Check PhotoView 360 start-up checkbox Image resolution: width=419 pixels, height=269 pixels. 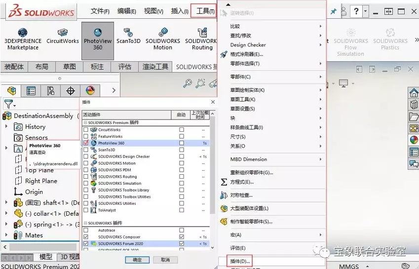pos(182,143)
